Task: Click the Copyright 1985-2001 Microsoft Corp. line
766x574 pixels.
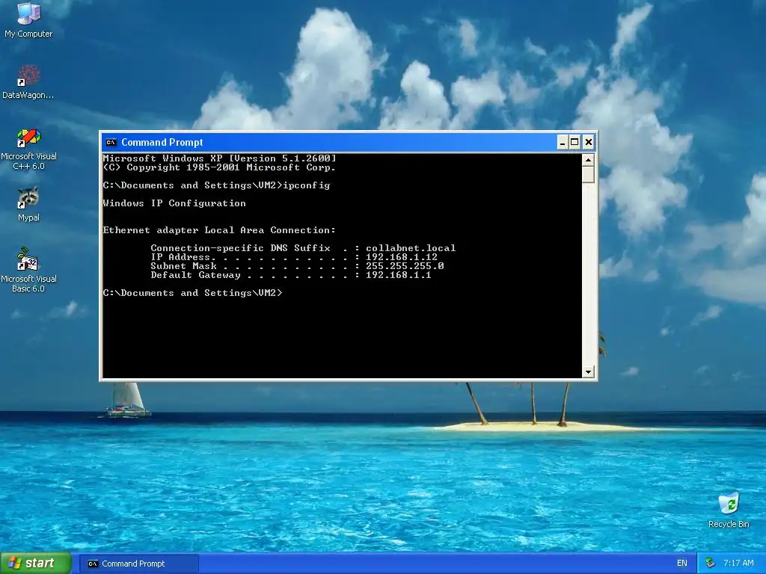Action: (219, 167)
